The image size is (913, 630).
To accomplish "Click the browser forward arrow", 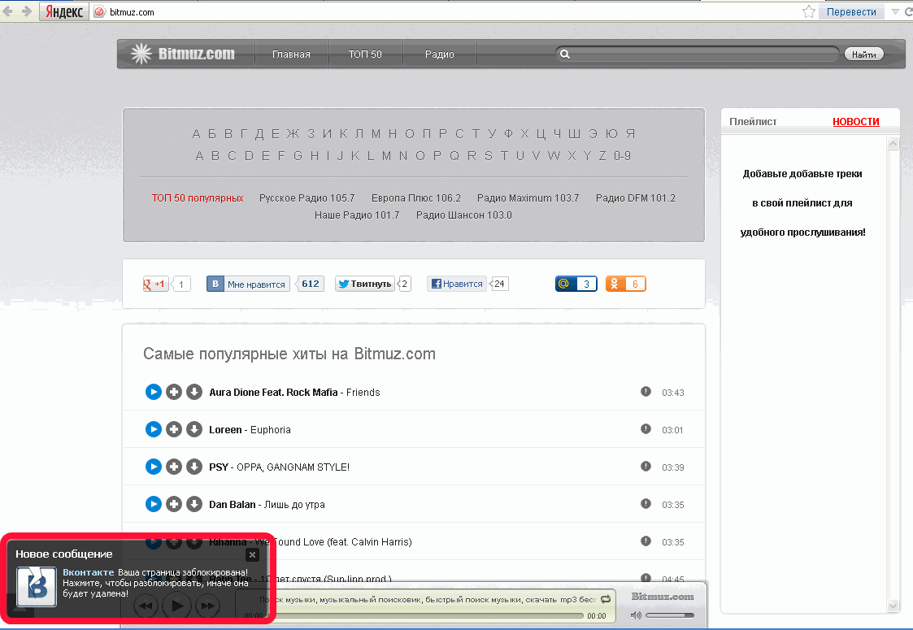I will (x=27, y=11).
